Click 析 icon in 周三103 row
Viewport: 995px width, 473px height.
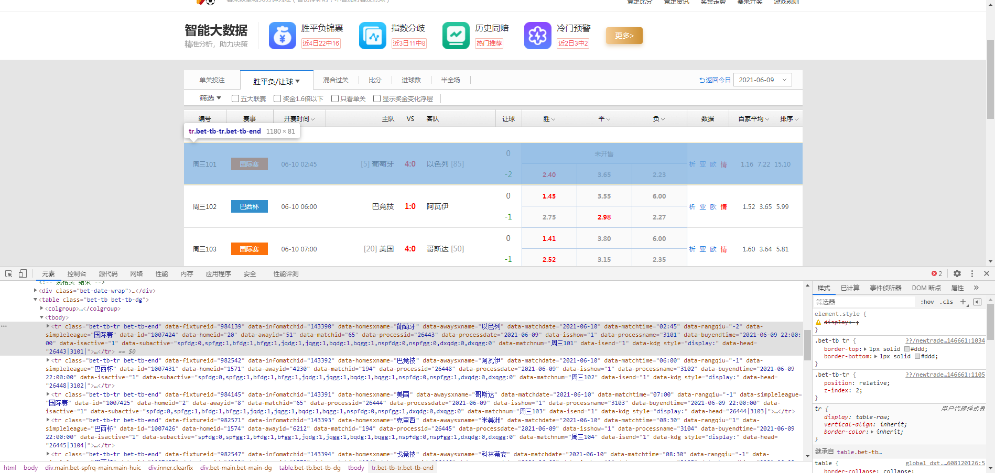pyautogui.click(x=692, y=249)
